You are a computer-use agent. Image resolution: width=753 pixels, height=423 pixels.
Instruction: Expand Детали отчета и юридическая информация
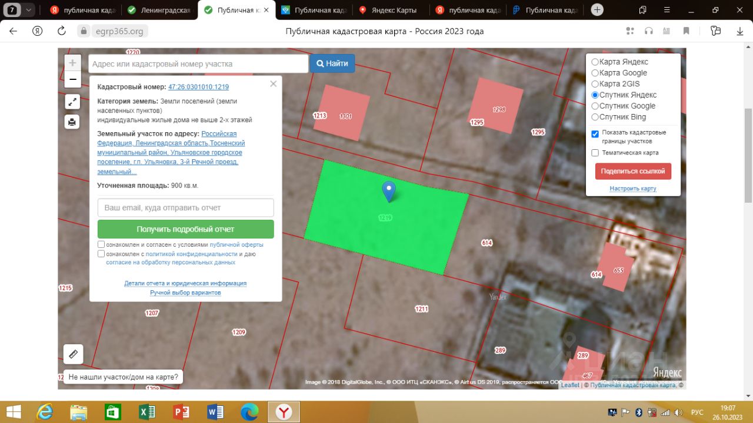pos(185,283)
